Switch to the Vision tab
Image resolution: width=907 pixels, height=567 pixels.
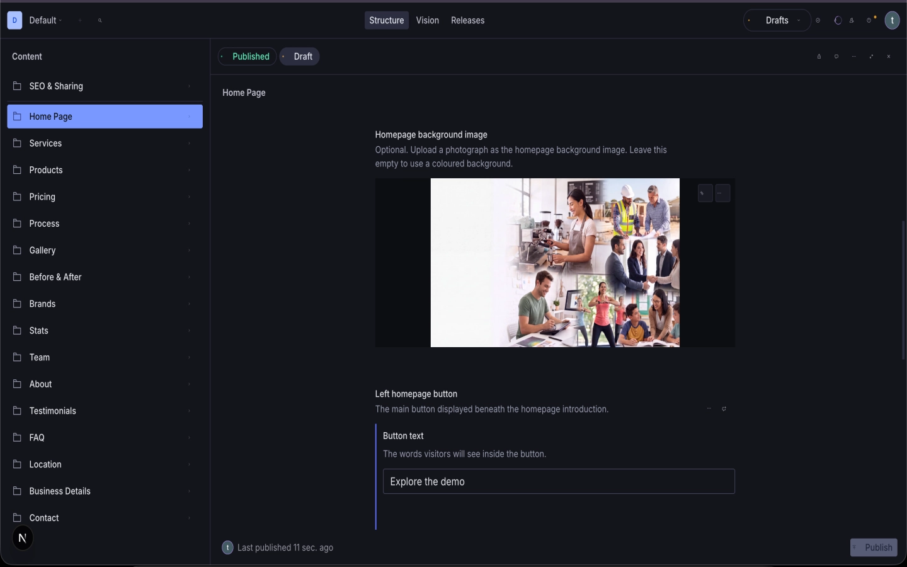coord(428,20)
